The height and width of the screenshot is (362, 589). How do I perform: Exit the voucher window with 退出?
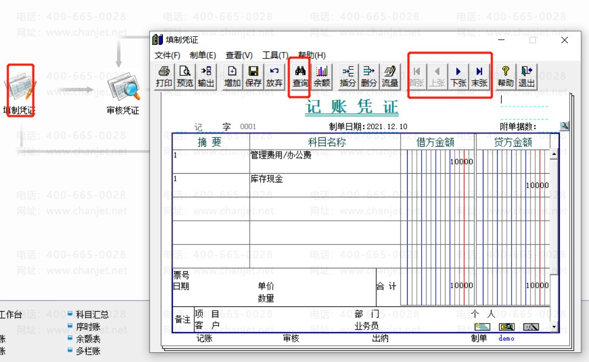click(x=527, y=77)
